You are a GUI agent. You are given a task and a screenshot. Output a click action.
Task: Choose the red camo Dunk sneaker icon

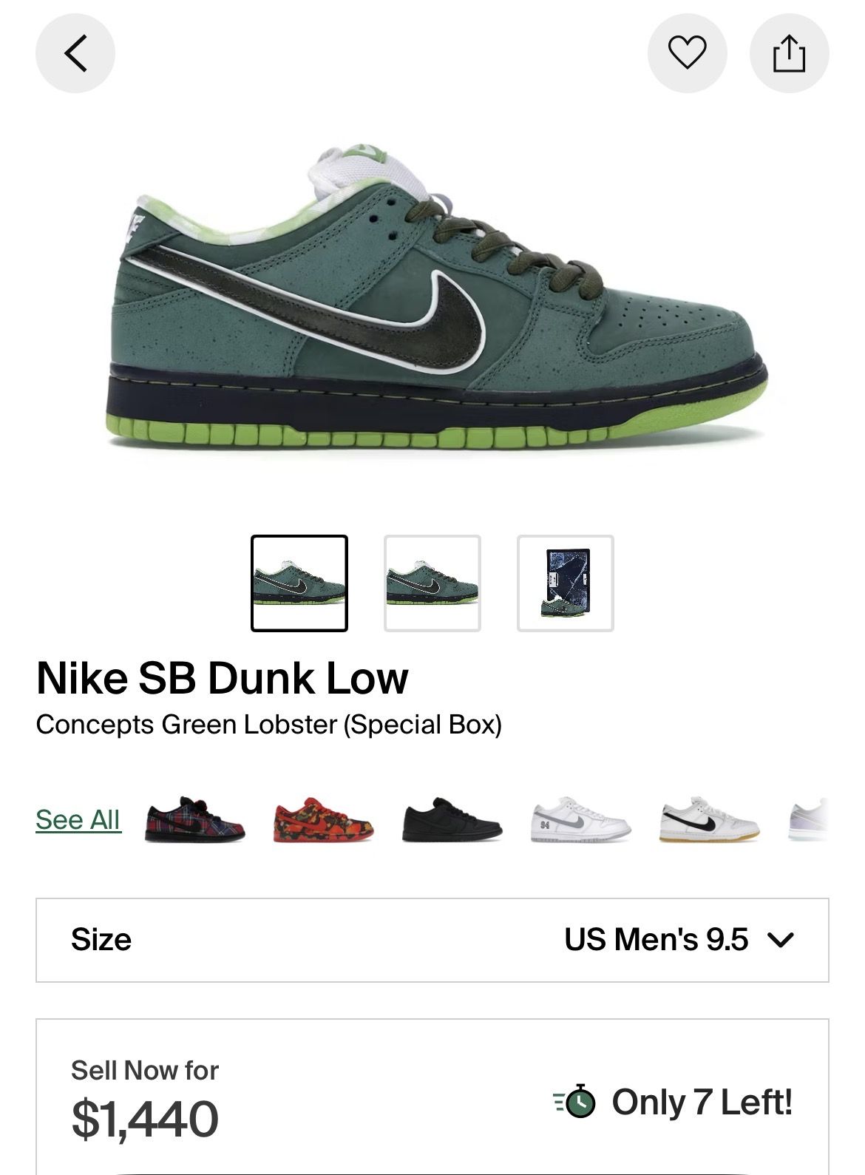323,819
